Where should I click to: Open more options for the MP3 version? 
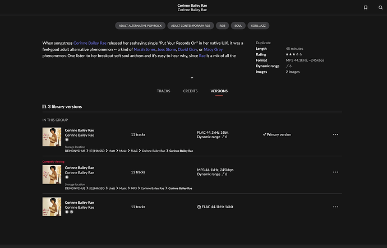[x=335, y=172]
